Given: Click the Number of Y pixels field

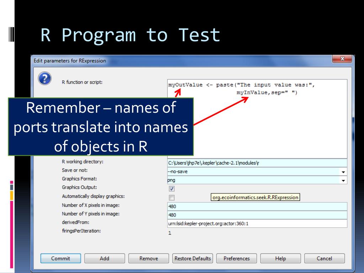Looking at the screenshot, I should click(257, 215).
